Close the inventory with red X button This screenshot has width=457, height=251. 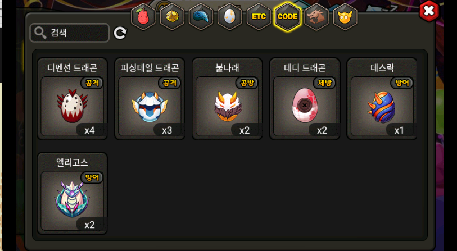pyautogui.click(x=429, y=11)
